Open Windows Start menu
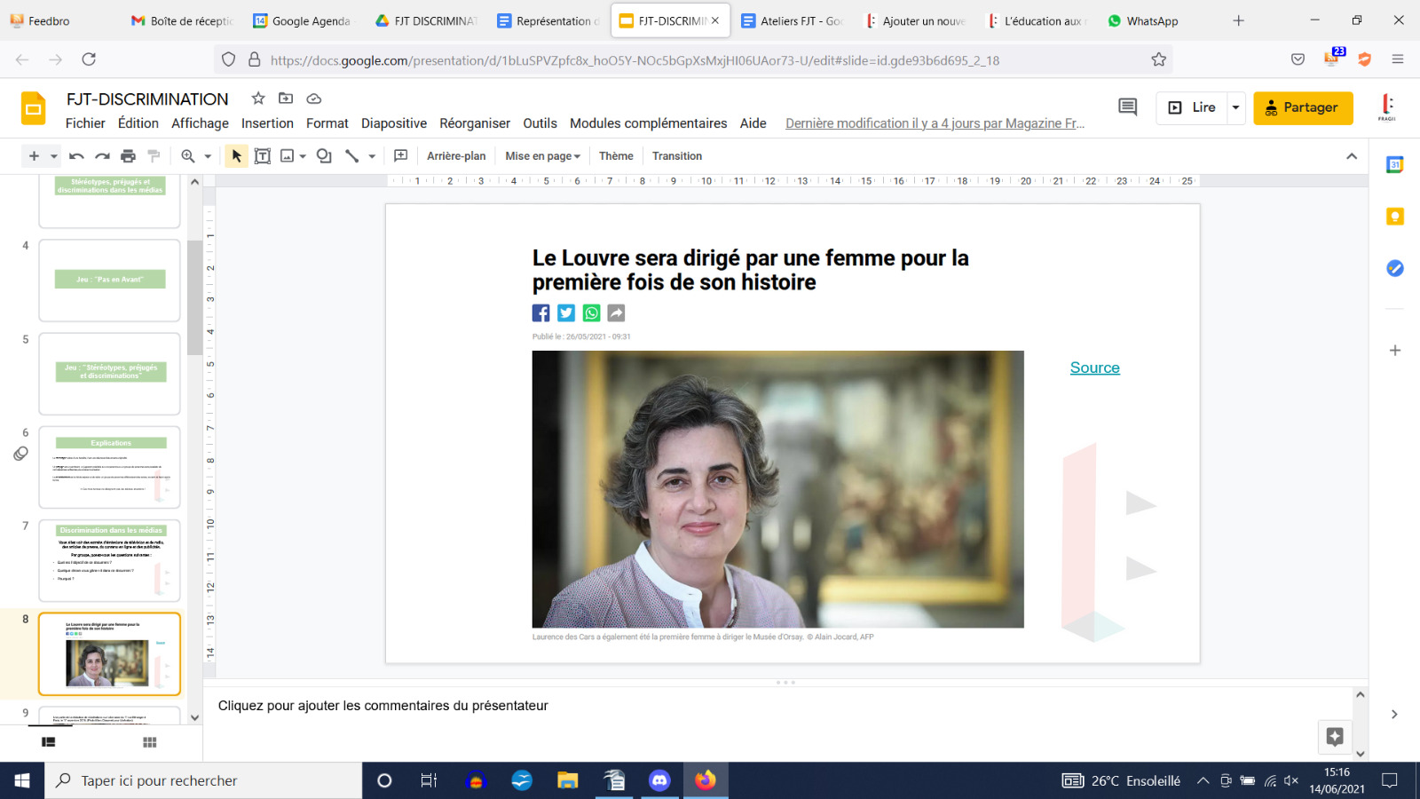 tap(22, 780)
